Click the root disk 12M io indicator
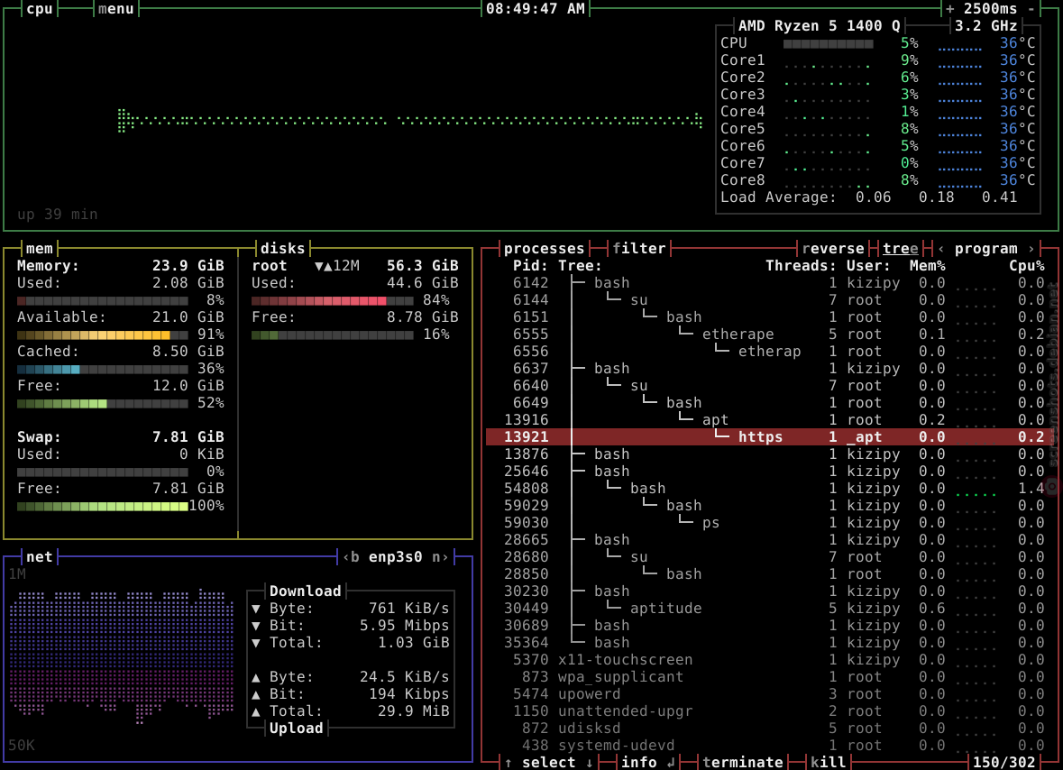 337,266
